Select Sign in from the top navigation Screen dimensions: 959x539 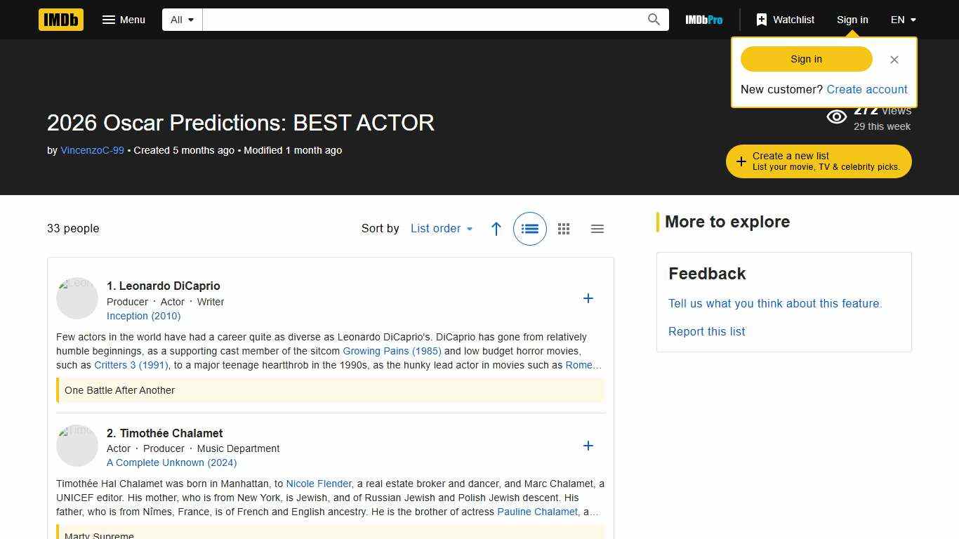pyautogui.click(x=852, y=20)
